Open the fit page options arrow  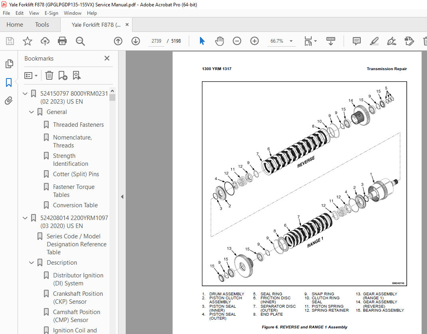316,41
